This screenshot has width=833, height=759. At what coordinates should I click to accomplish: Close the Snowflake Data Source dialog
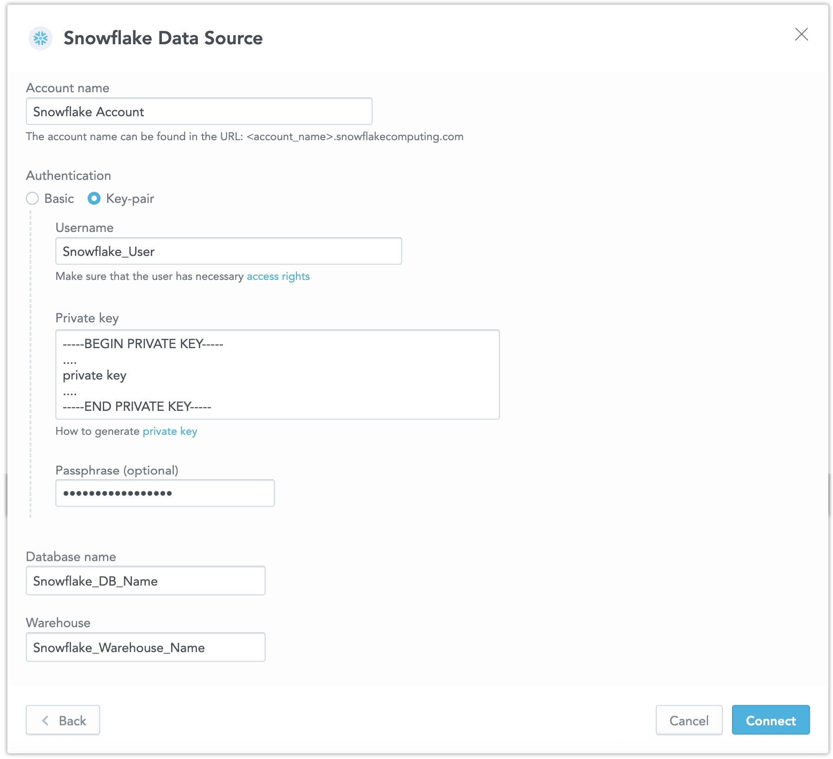[802, 35]
